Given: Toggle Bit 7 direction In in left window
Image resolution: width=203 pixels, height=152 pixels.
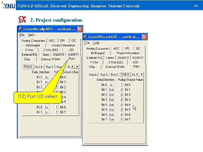Looking at the screenshot, I should pos(46,112).
